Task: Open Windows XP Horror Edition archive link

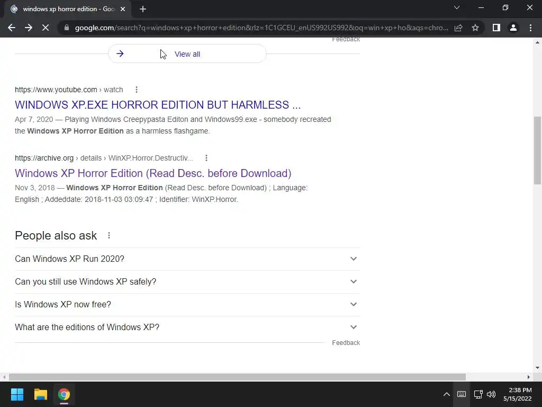Action: (153, 173)
